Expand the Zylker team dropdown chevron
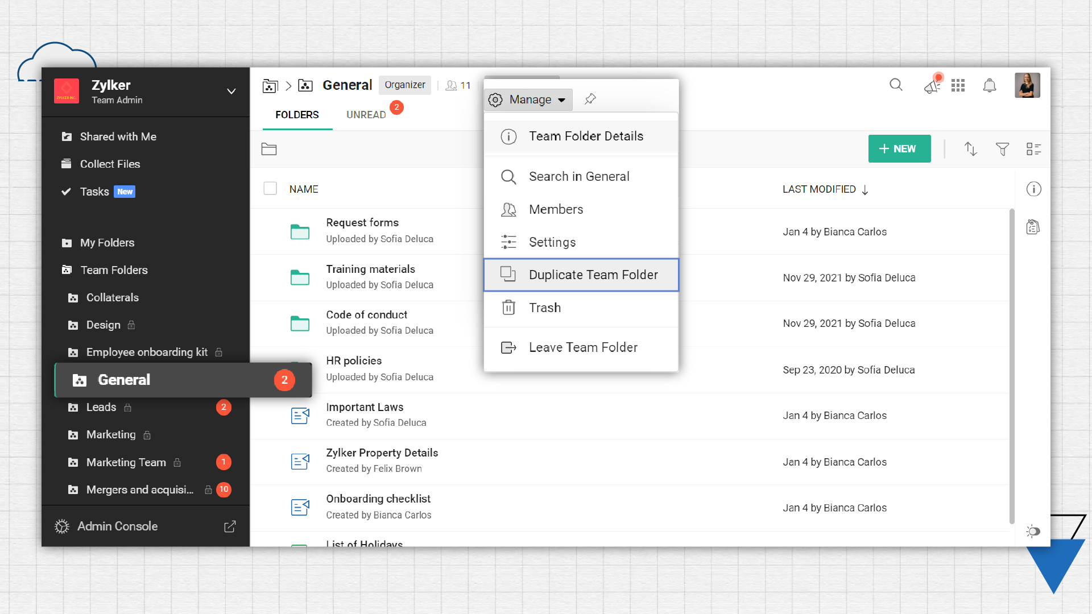Image resolution: width=1092 pixels, height=614 pixels. pyautogui.click(x=231, y=92)
